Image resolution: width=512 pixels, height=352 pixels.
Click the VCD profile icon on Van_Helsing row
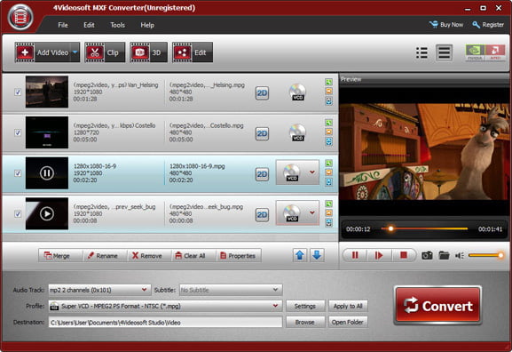297,92
